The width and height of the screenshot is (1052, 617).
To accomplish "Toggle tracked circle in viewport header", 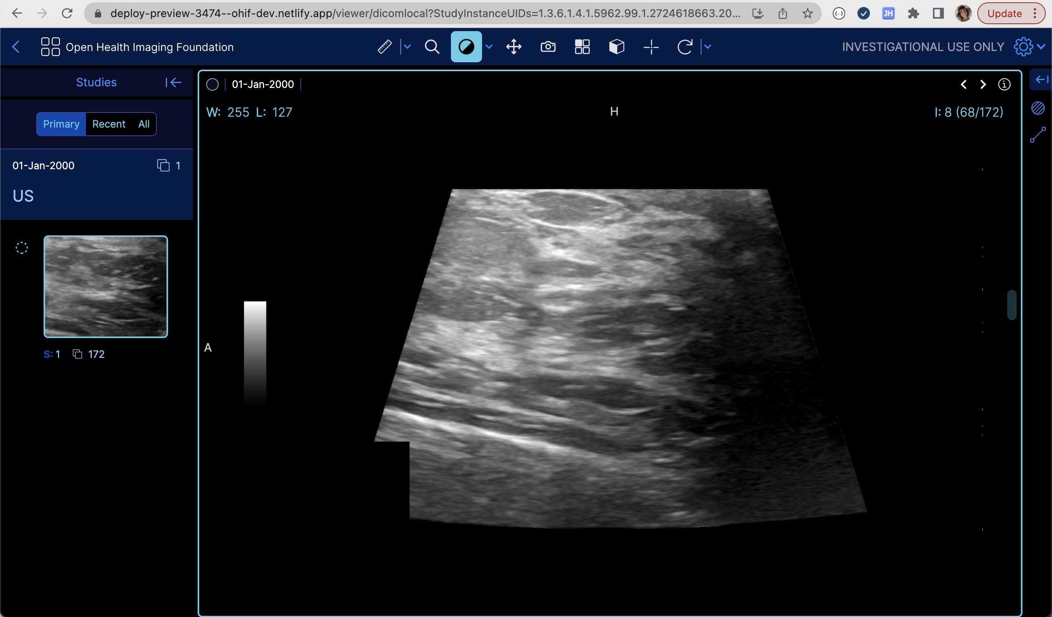I will tap(212, 85).
